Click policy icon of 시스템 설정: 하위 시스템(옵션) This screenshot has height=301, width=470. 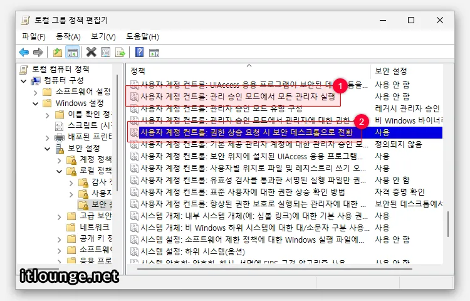(x=134, y=252)
